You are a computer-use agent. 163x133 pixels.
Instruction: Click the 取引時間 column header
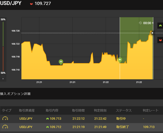pyautogui.click(x=78, y=110)
